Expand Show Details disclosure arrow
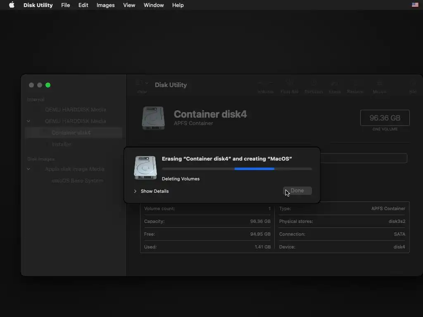Viewport: 423px width, 317px height. point(135,191)
